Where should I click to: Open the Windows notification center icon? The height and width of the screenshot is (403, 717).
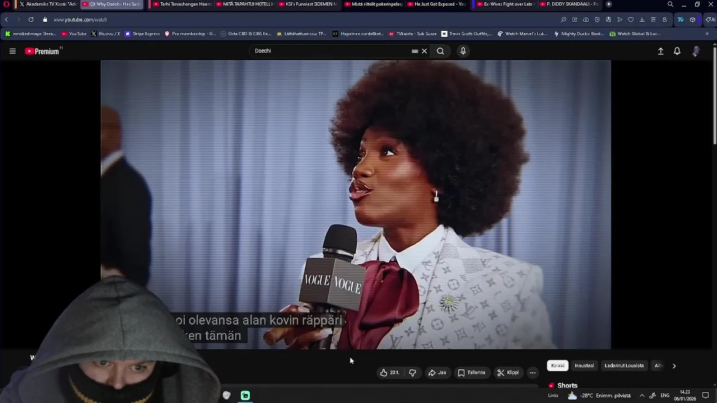coord(706,396)
